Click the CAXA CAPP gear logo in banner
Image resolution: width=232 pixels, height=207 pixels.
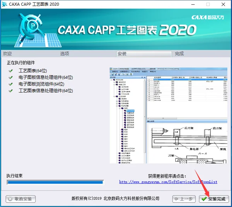[38, 30]
